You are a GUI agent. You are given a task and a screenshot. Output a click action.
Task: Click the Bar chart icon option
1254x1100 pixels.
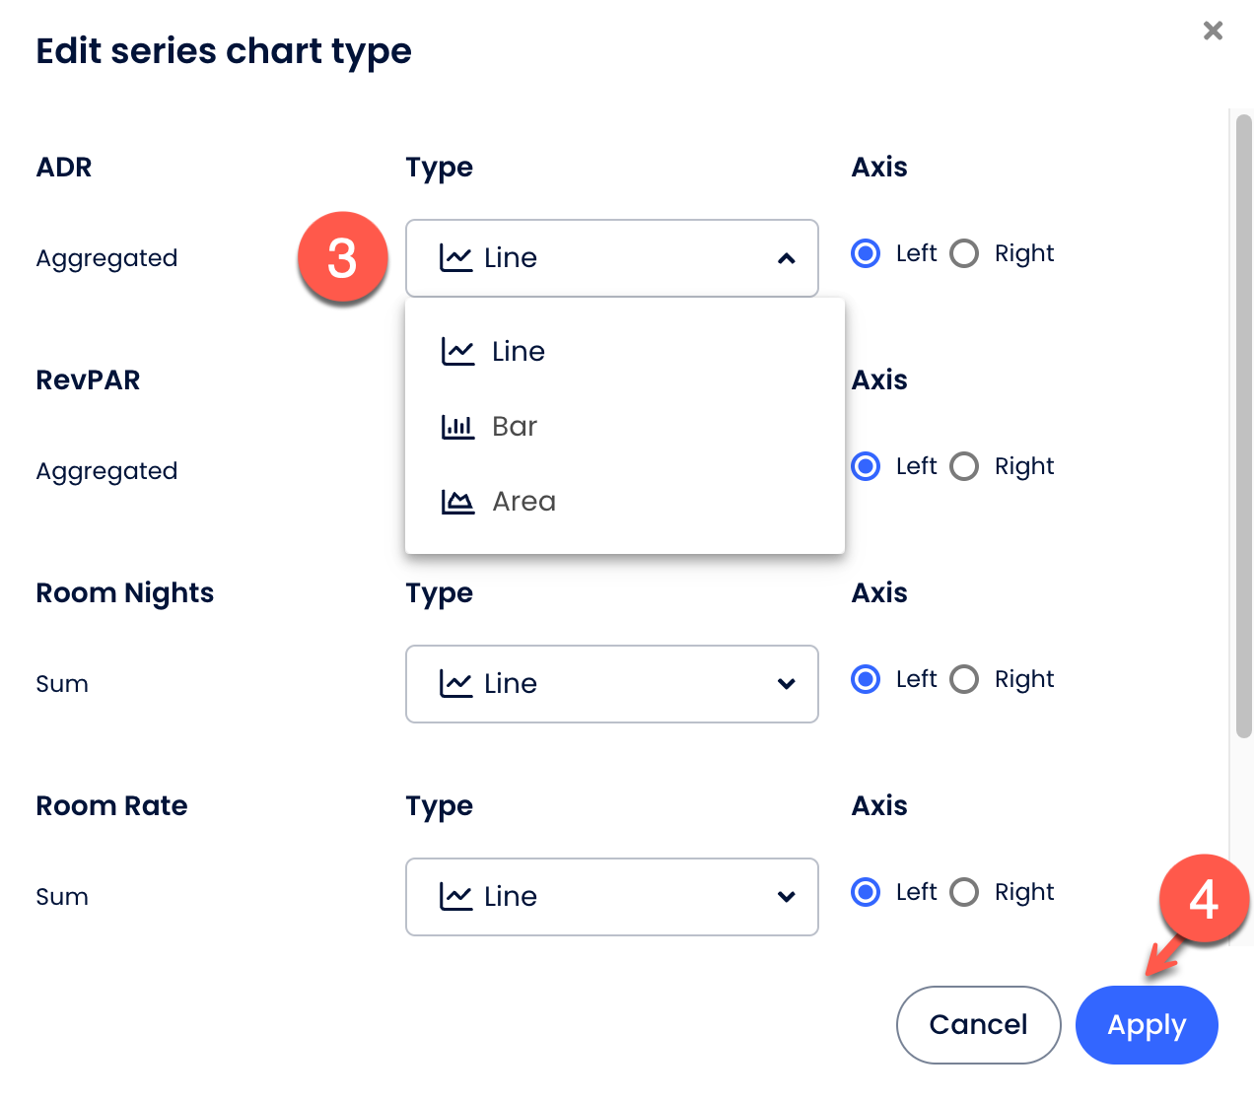(x=457, y=427)
